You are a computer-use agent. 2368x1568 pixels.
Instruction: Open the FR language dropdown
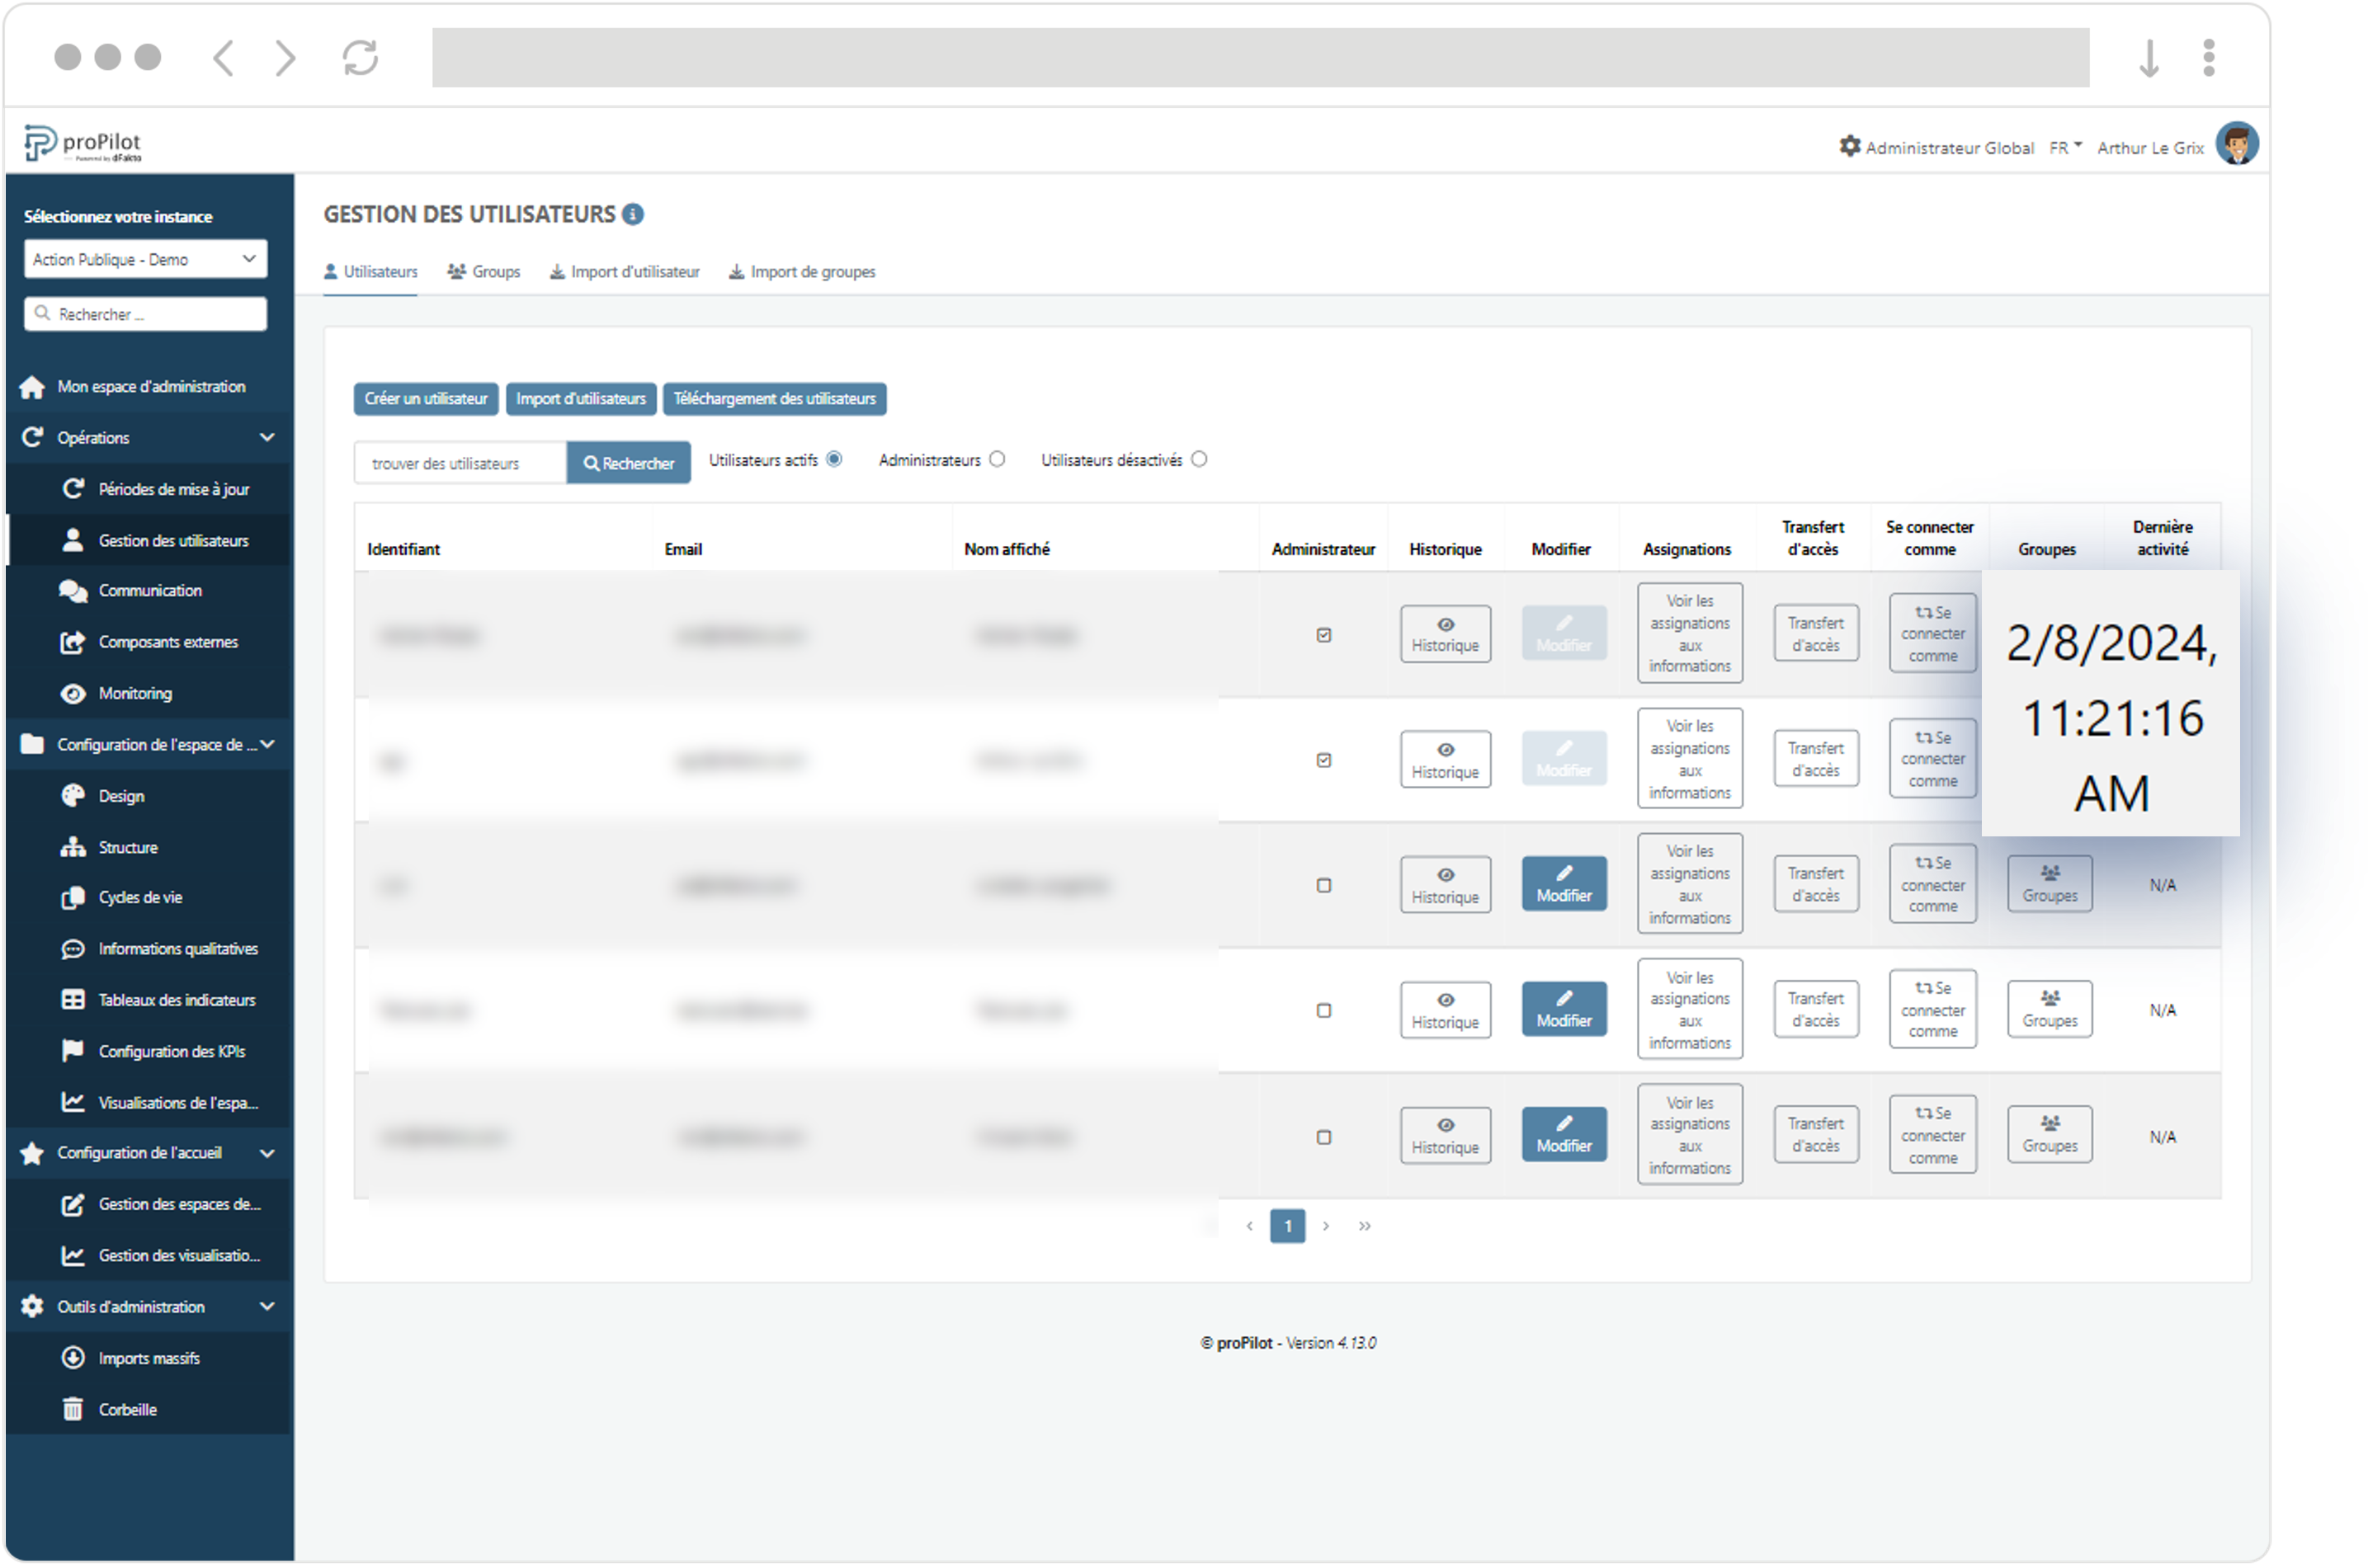(x=2065, y=147)
